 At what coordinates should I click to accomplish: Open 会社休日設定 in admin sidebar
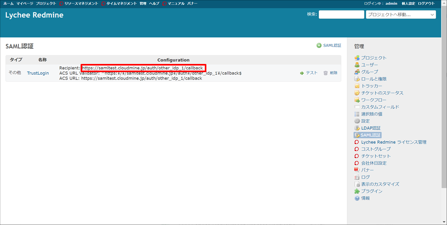pyautogui.click(x=374, y=163)
